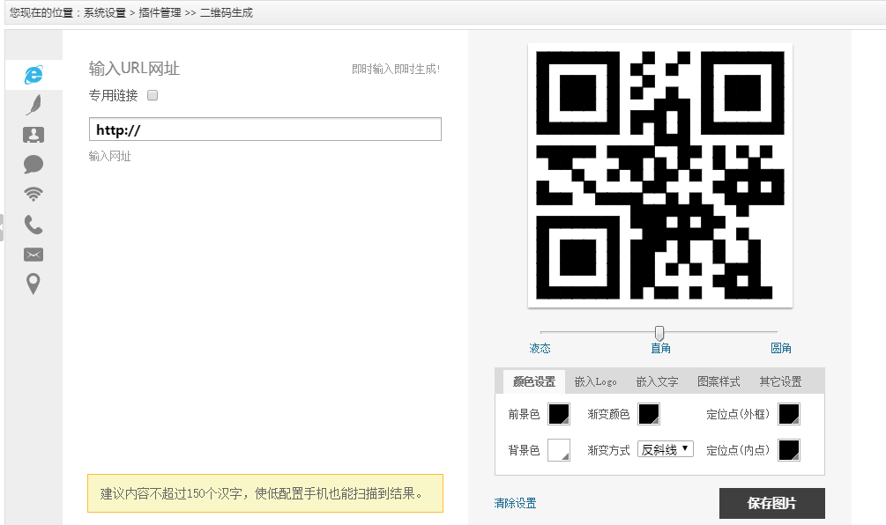Click the 输入URL网址 heading
The image size is (886, 525).
point(134,69)
